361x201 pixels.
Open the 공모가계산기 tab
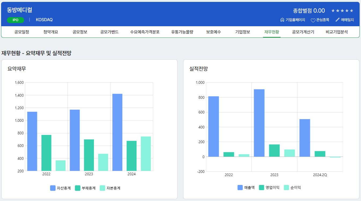pyautogui.click(x=303, y=32)
